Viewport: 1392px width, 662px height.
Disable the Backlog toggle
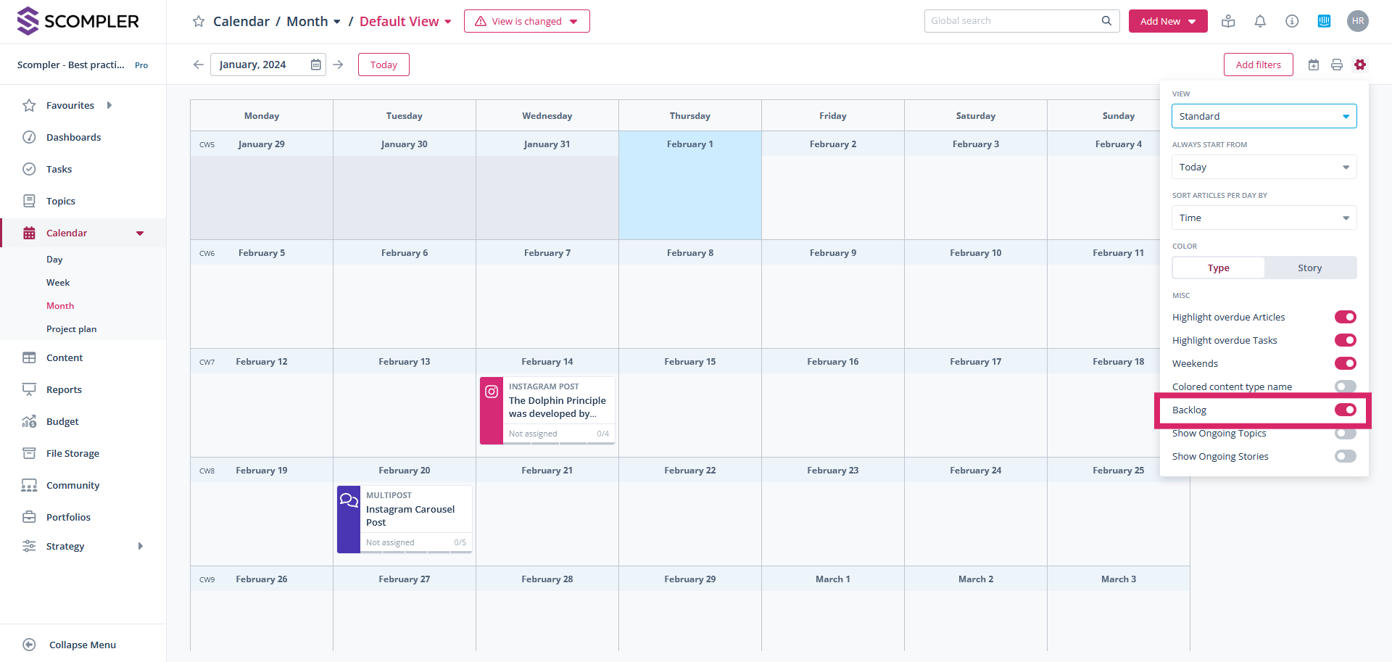point(1345,410)
